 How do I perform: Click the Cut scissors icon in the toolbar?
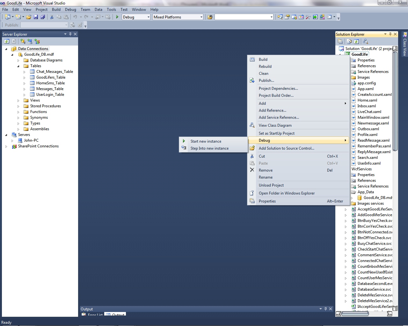coord(52,17)
